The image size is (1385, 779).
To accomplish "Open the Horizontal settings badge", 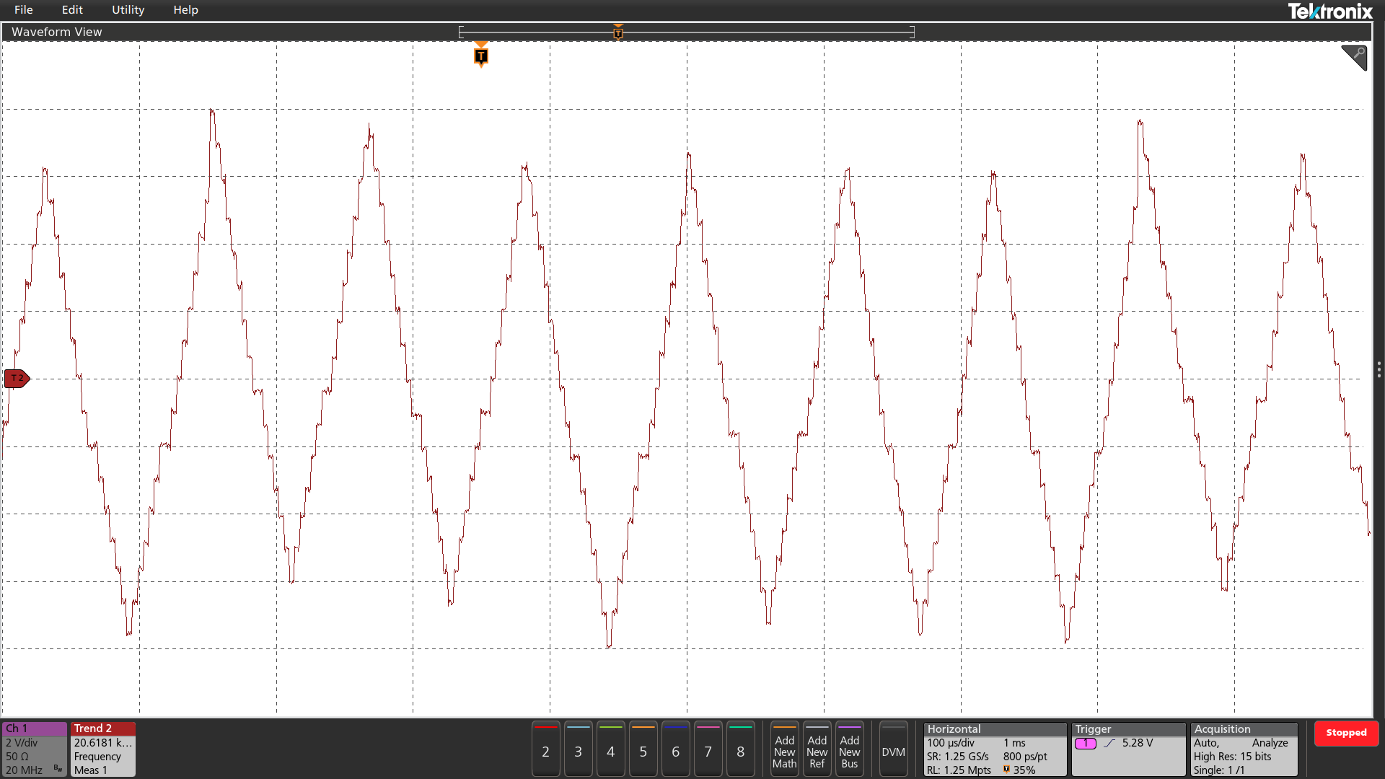I will click(x=994, y=749).
